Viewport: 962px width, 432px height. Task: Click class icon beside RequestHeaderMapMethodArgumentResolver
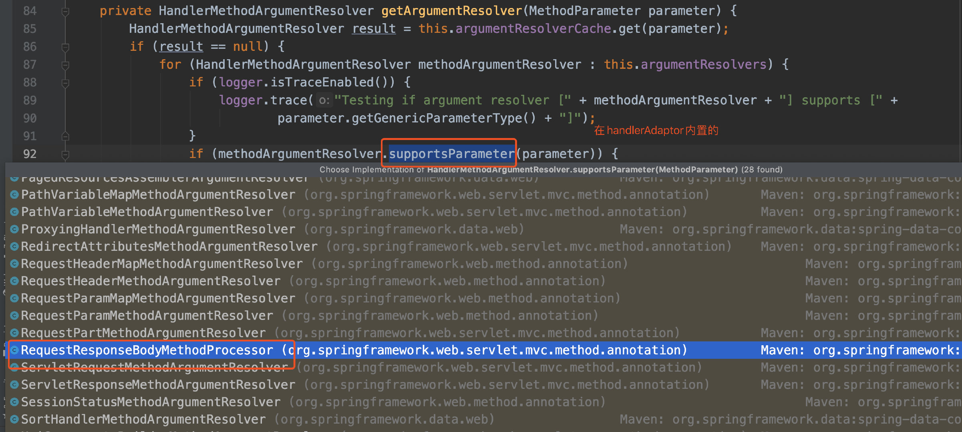click(14, 264)
